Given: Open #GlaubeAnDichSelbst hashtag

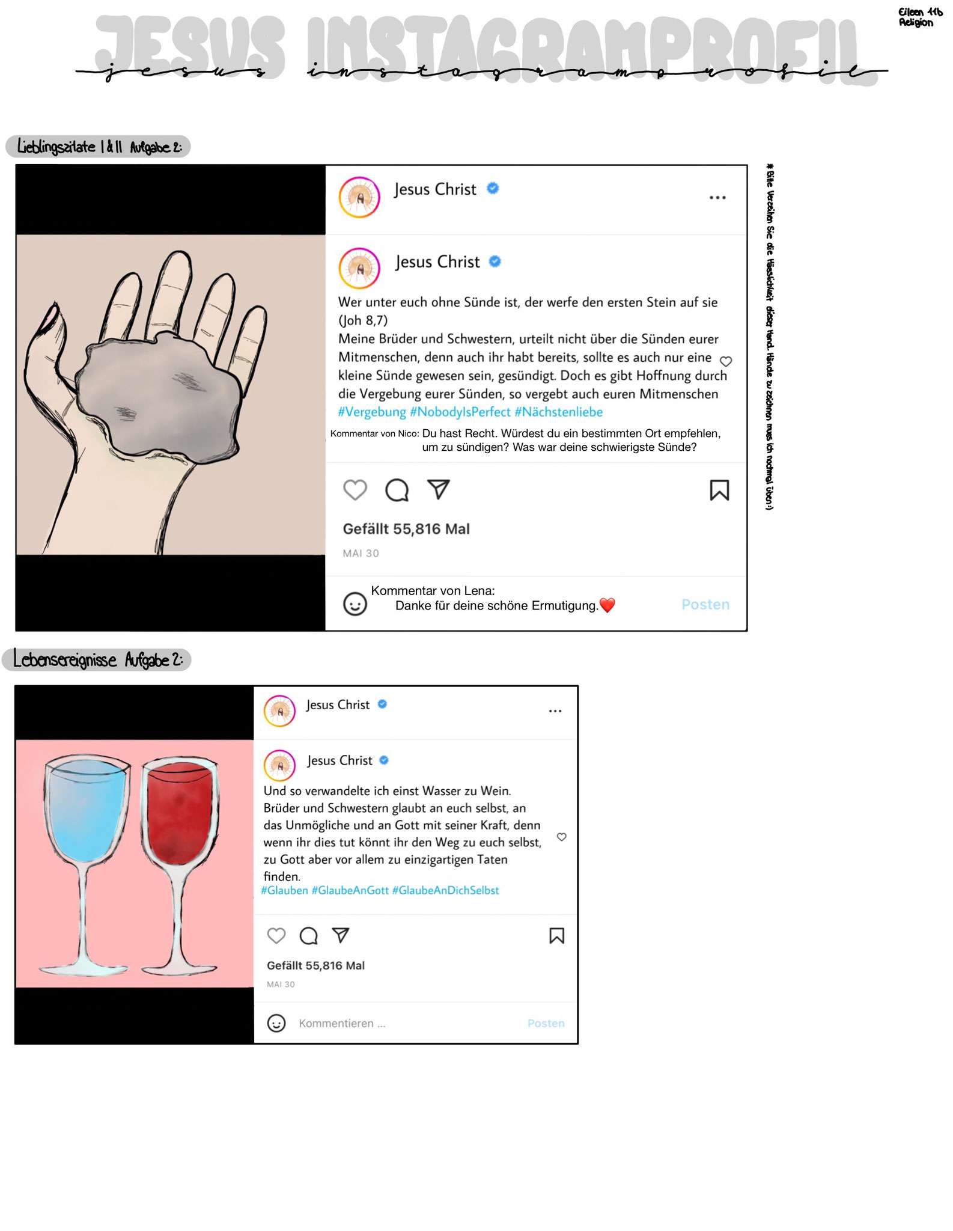Looking at the screenshot, I should (x=446, y=890).
